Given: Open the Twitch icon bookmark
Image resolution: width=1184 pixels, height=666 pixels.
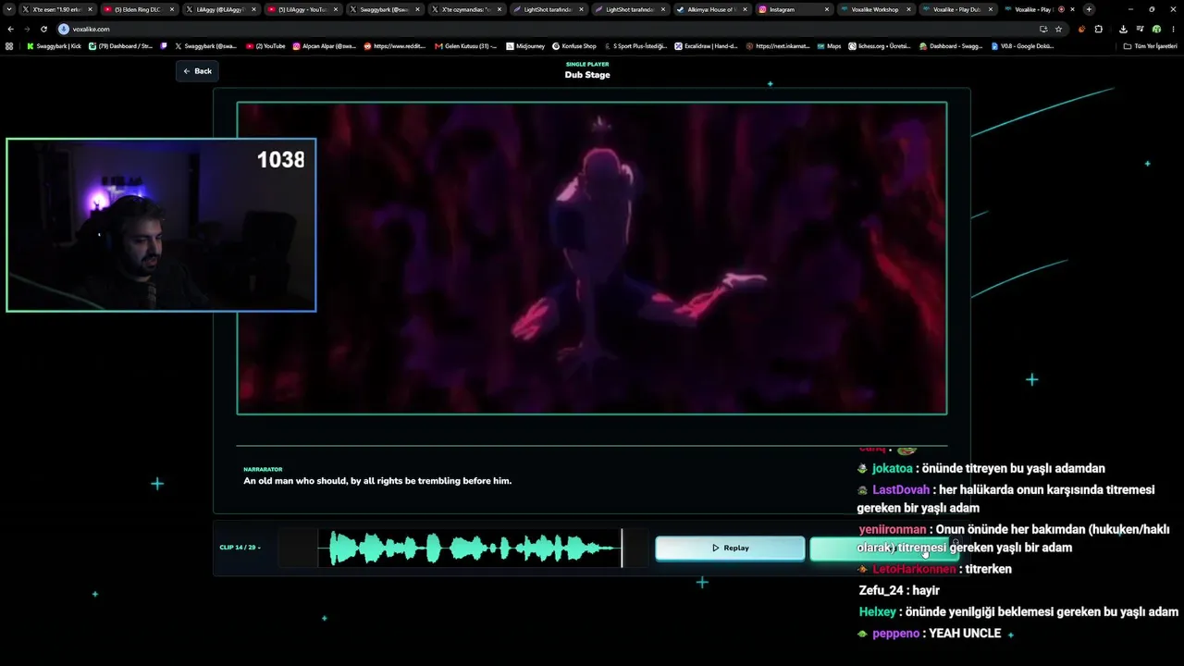Looking at the screenshot, I should coord(164,45).
